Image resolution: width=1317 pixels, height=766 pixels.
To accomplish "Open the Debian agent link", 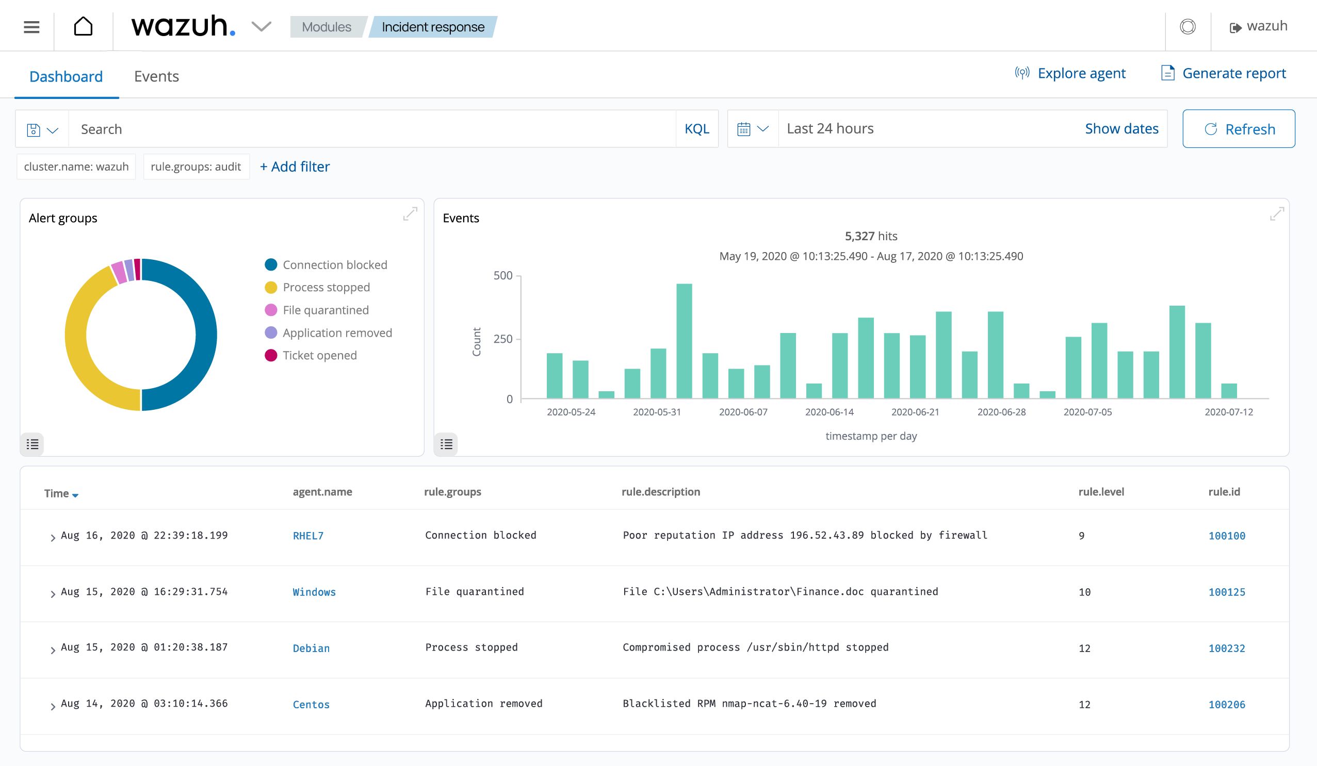I will pos(311,648).
